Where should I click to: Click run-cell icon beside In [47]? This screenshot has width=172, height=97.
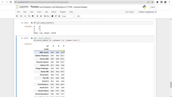(x=32, y=38)
